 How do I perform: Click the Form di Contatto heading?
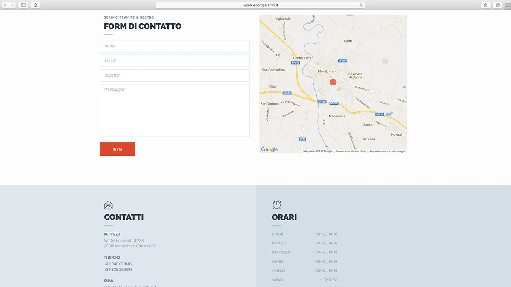click(x=143, y=26)
